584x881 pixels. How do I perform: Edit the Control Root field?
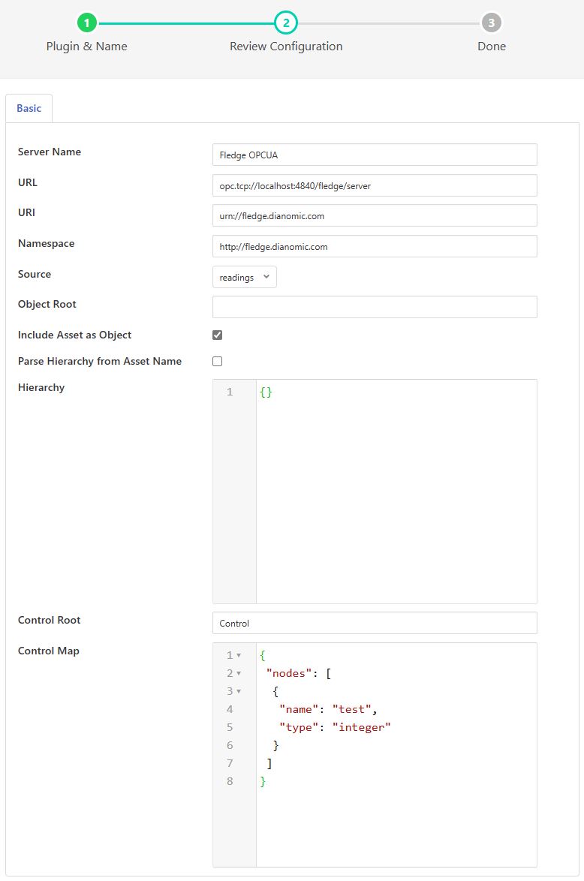[375, 623]
